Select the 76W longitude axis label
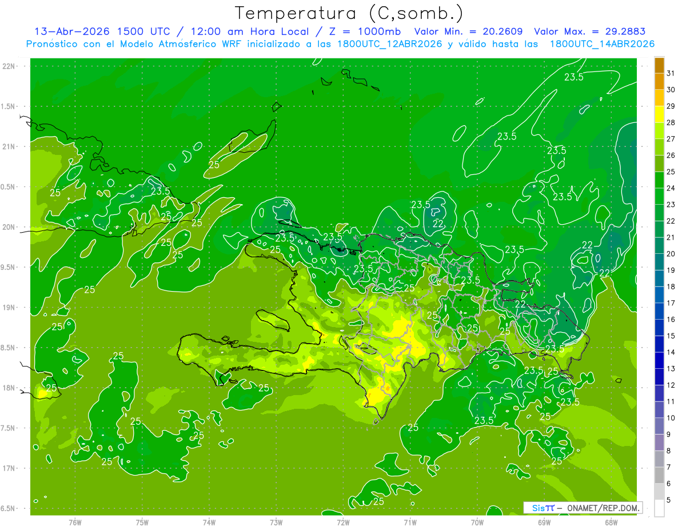This screenshot has width=686, height=530. tap(75, 523)
